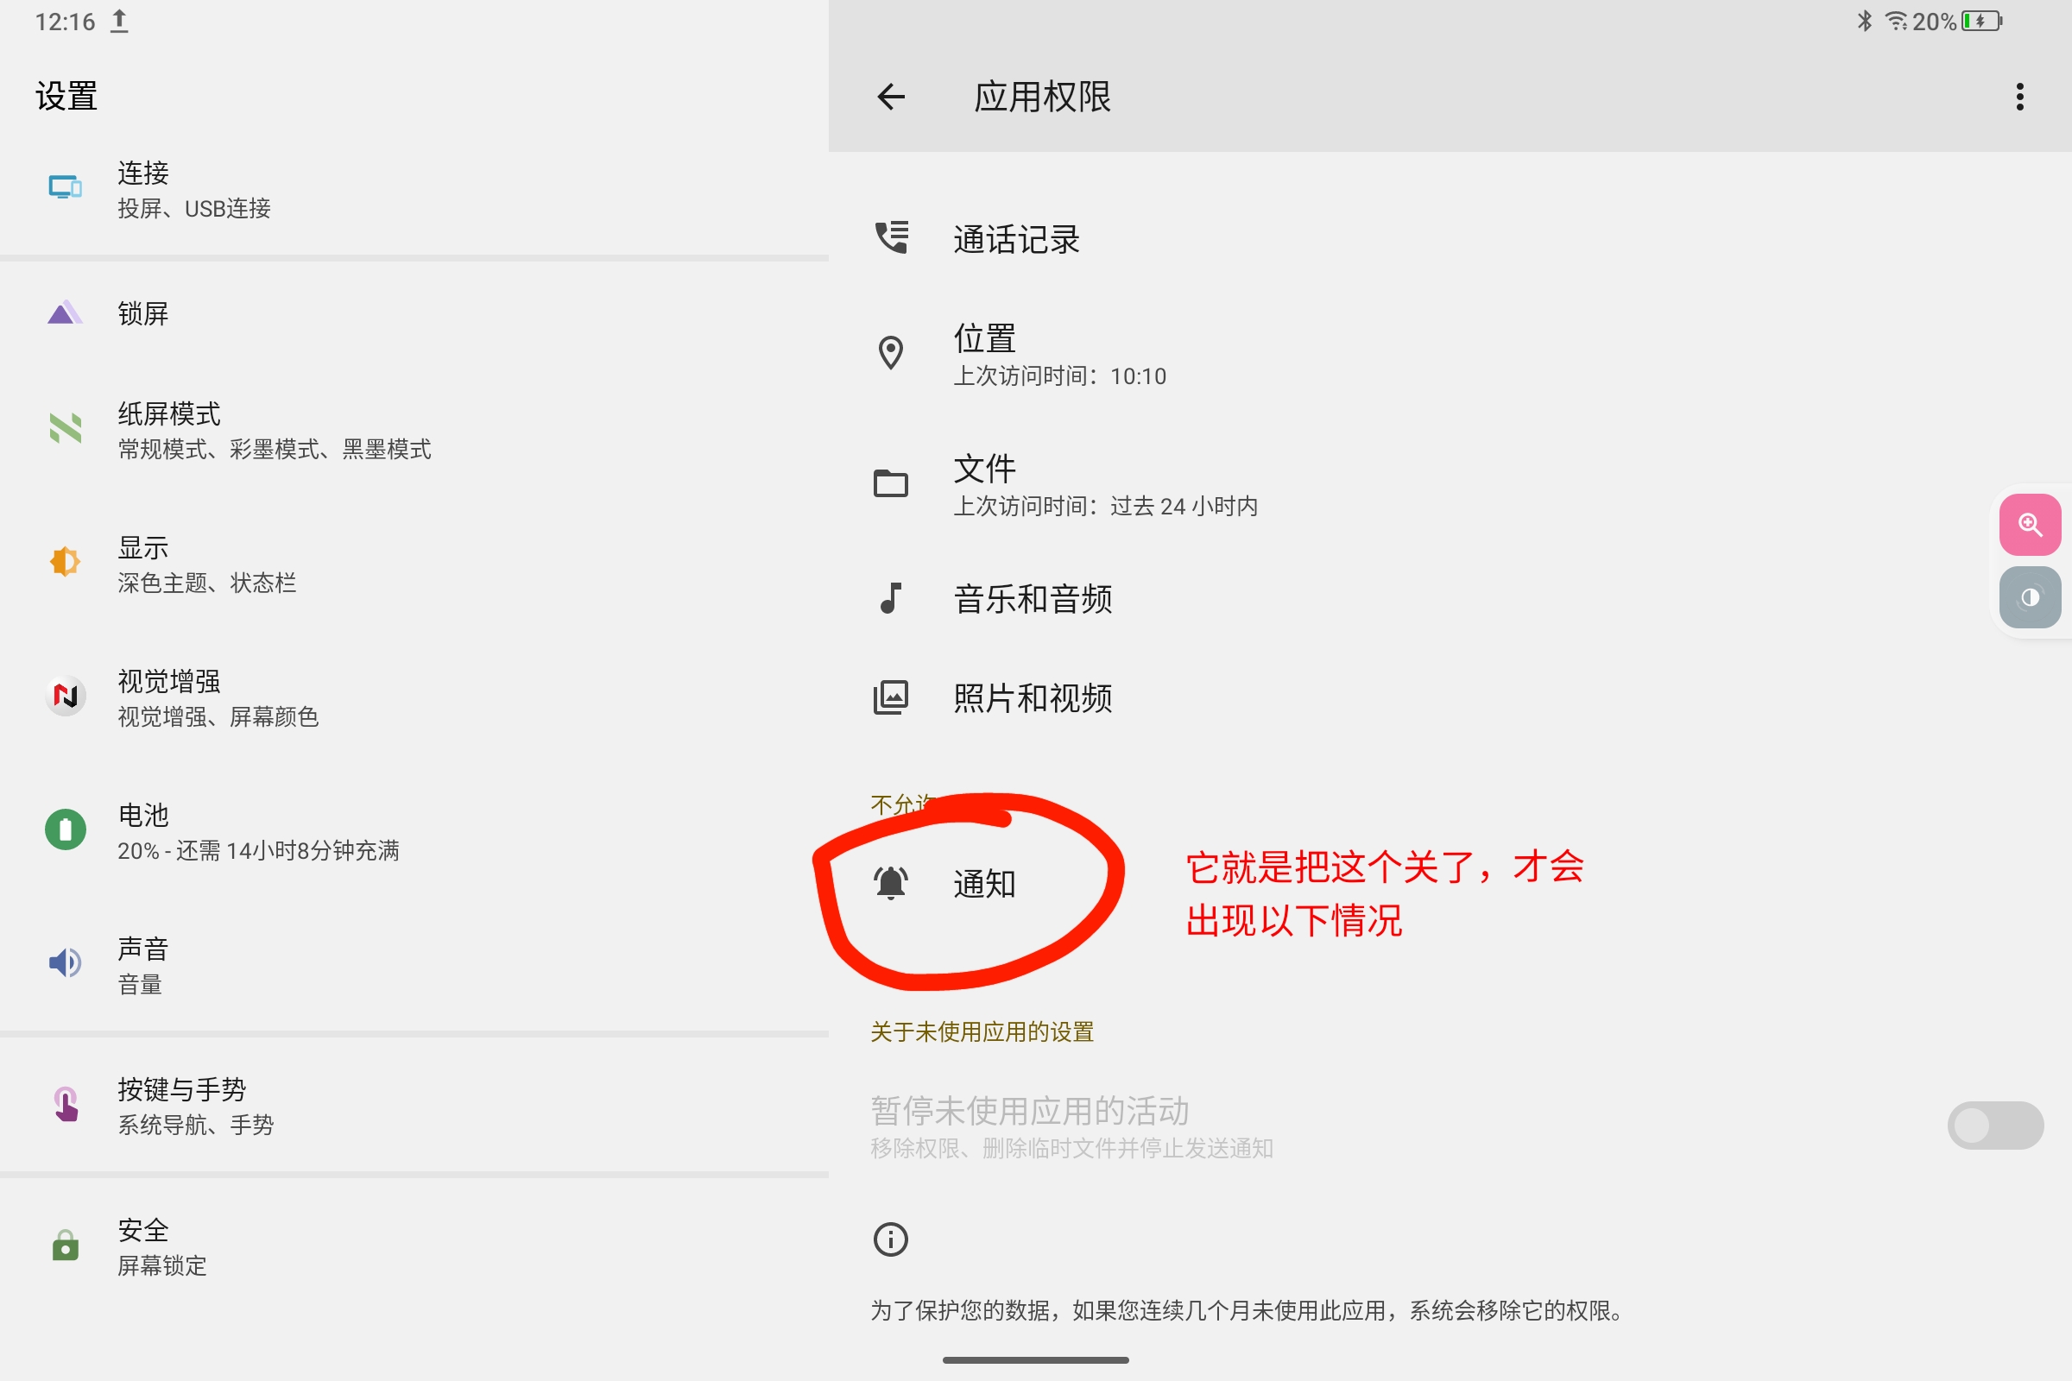Tap the 锁屏 purple triangle icon
Viewport: 2072px width, 1381px height.
tap(66, 312)
